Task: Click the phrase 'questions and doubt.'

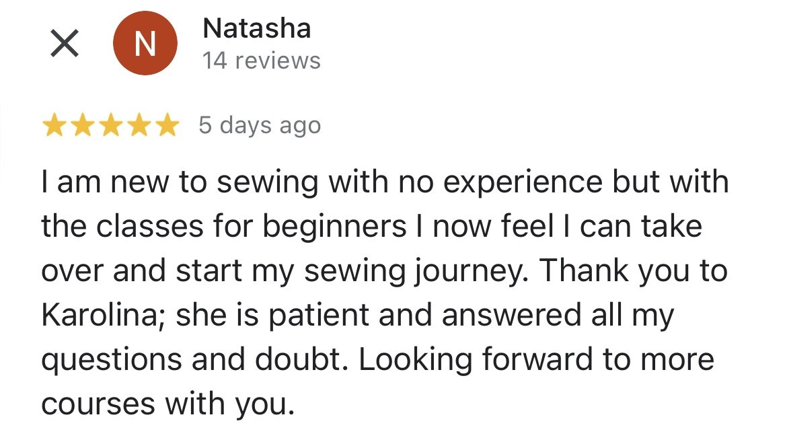Action: [x=195, y=360]
